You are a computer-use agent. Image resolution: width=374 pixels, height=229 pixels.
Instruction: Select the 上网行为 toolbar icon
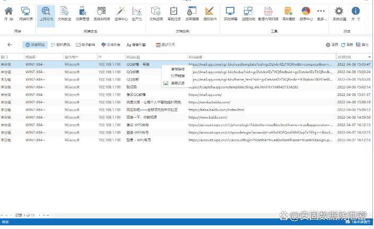coord(46,13)
